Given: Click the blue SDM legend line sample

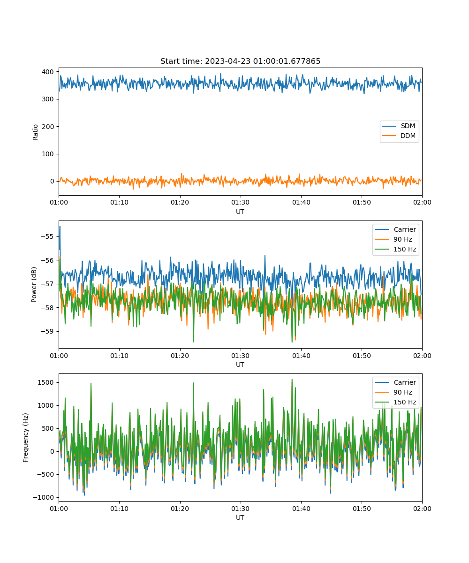Looking at the screenshot, I should pyautogui.click(x=390, y=126).
